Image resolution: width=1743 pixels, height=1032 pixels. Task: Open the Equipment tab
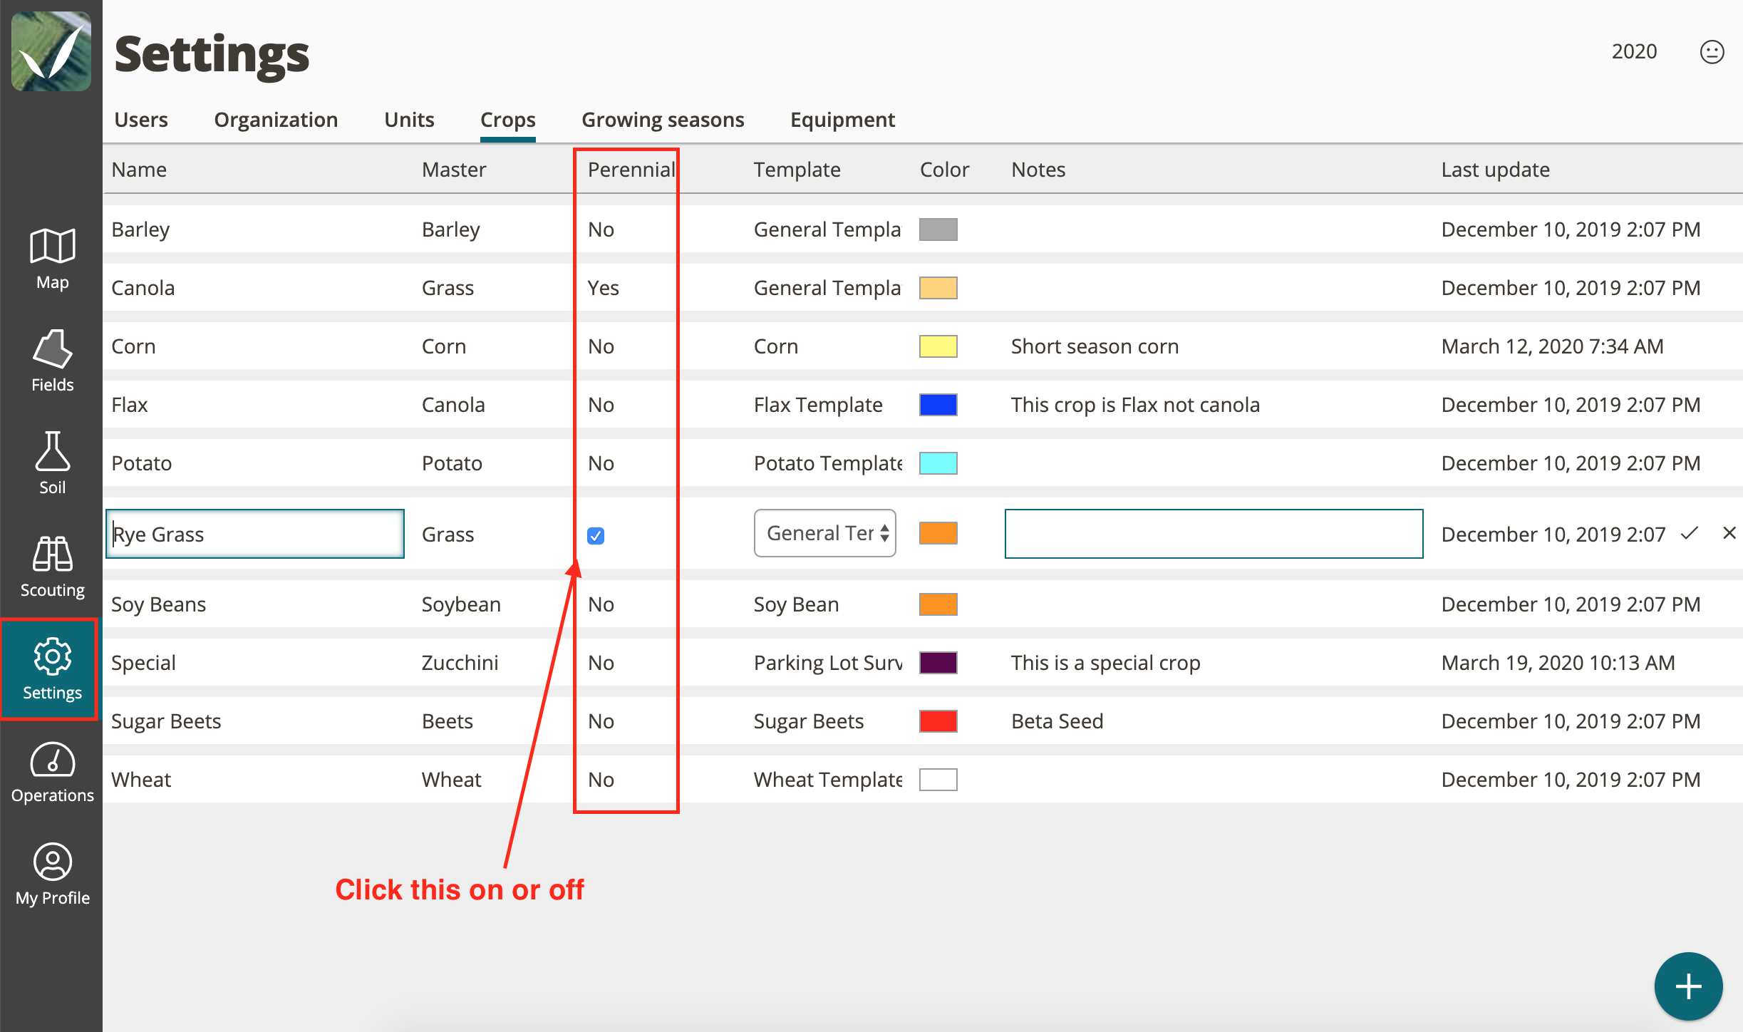coord(842,120)
